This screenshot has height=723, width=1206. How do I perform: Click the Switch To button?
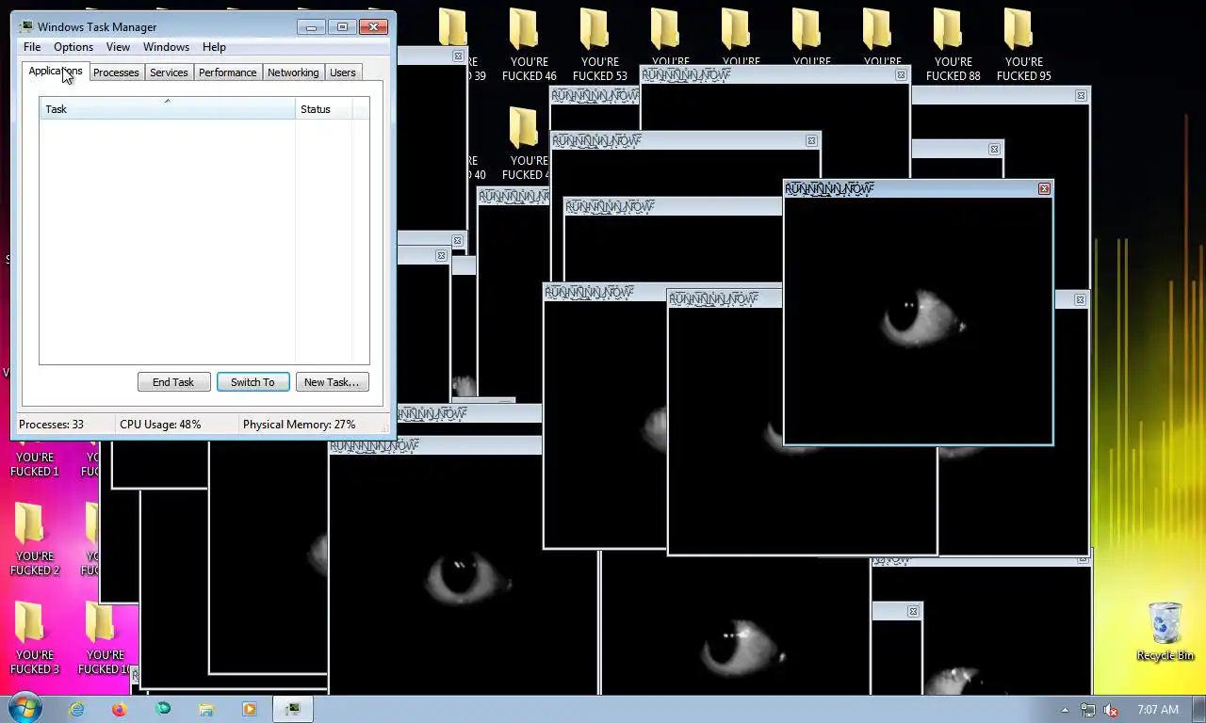coord(253,382)
